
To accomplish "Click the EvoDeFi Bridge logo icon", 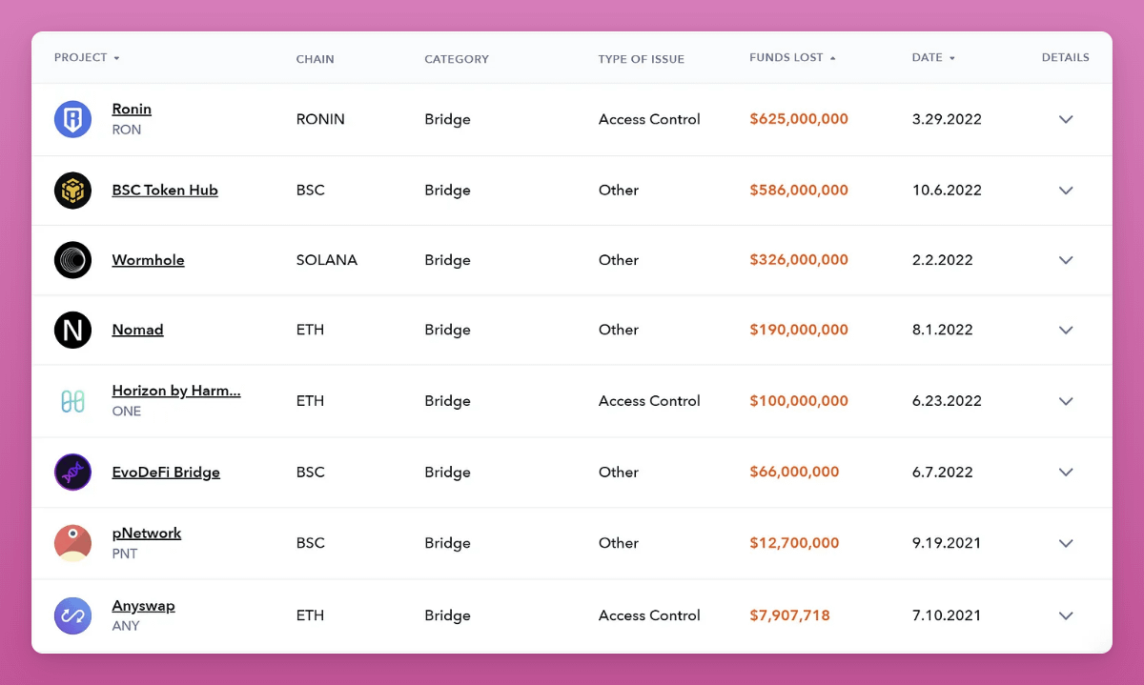I will 72,473.
